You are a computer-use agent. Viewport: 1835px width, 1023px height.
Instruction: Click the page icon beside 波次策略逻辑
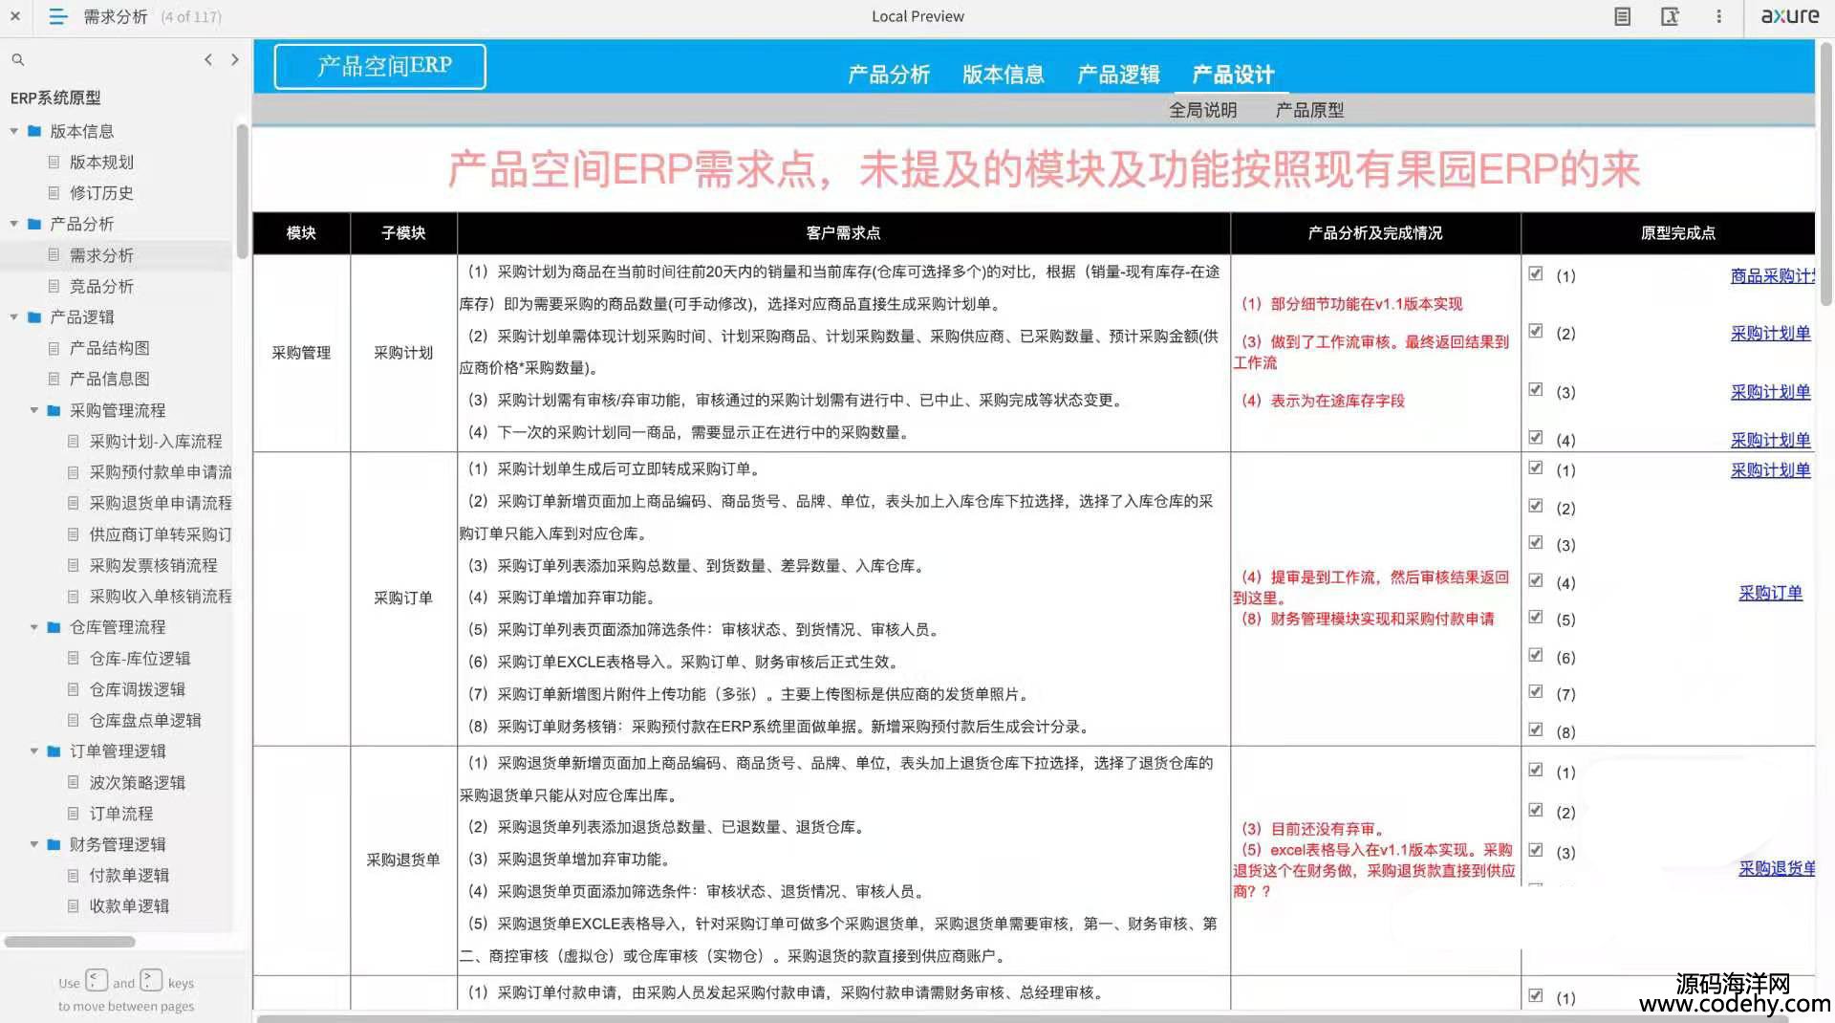74,782
